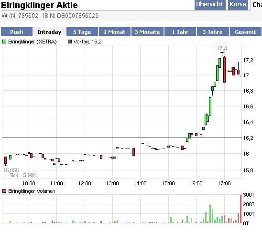Click the tallest red volume bar
Image resolution: width=262 pixels, height=232 pixels.
click(241, 209)
